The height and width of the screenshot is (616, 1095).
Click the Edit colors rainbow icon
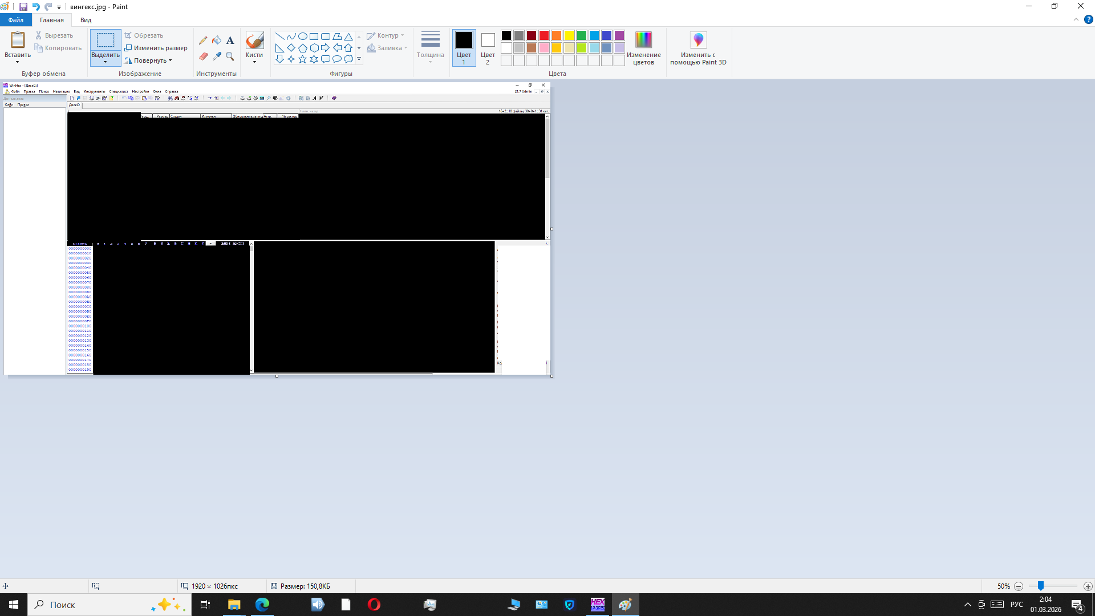tap(643, 40)
